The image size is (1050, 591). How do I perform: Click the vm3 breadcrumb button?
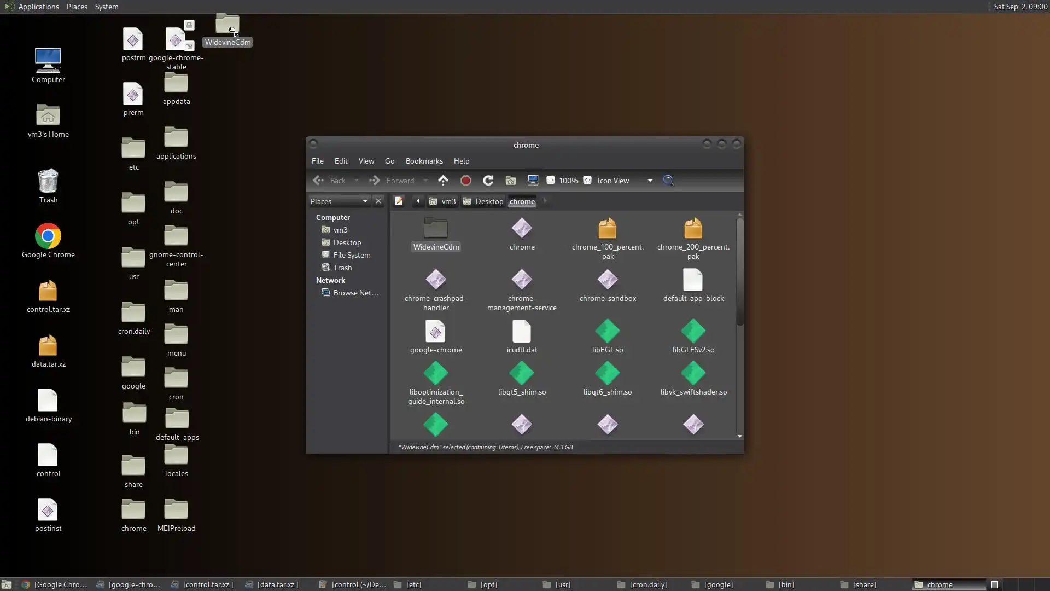(x=442, y=201)
